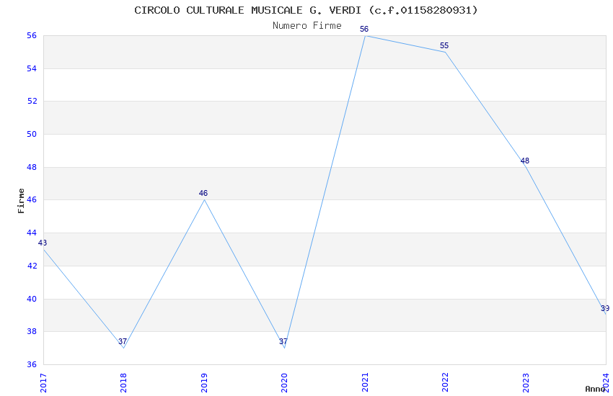Click the y-axis value 54
Screen dimensions: 613x396
click(32, 68)
